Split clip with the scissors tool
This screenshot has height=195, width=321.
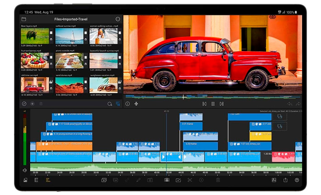[190, 180]
